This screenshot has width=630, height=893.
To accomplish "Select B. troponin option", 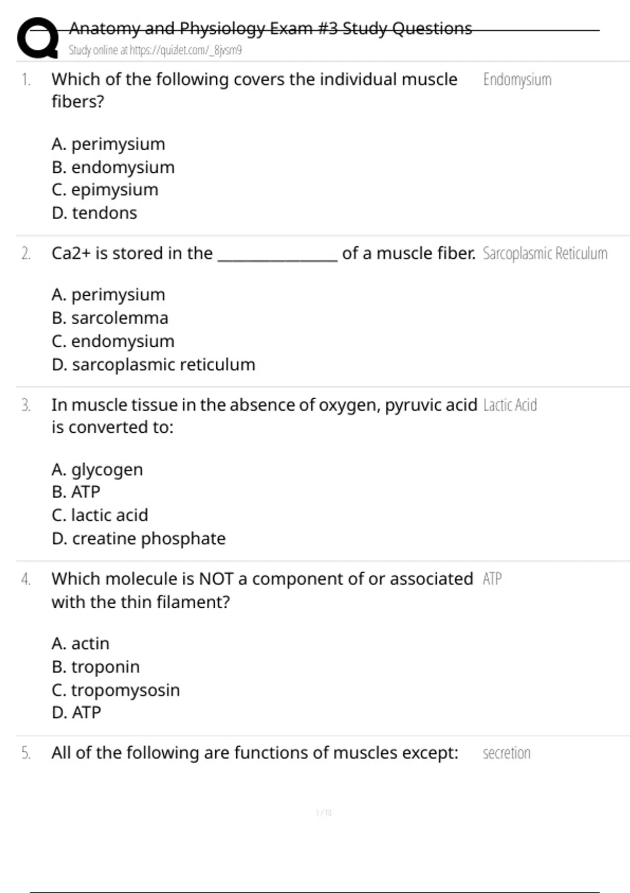I will click(96, 667).
